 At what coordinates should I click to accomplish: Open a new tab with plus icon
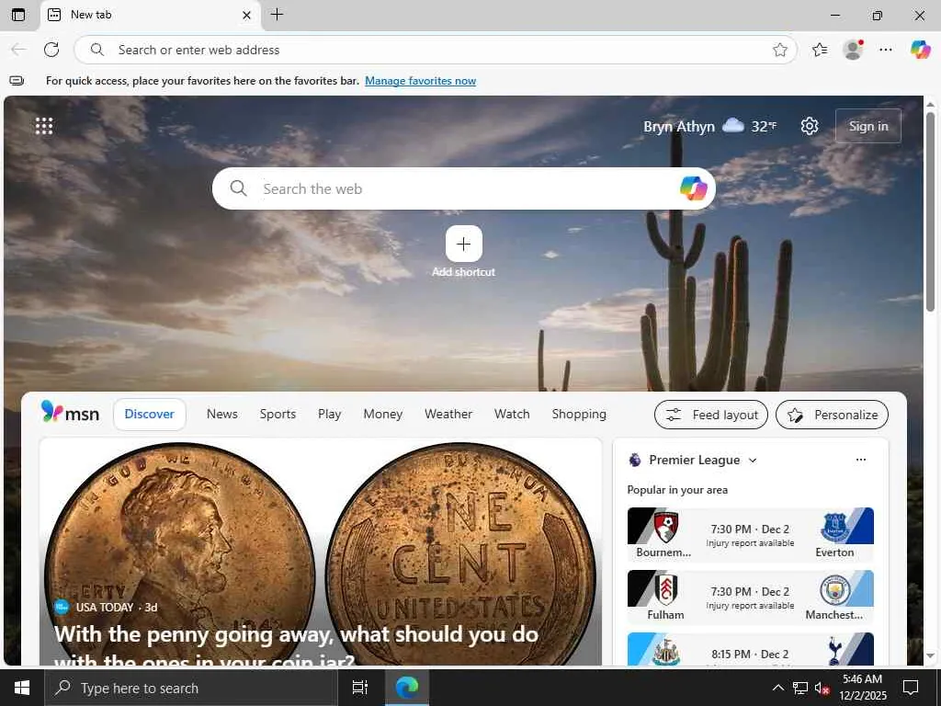tap(277, 15)
